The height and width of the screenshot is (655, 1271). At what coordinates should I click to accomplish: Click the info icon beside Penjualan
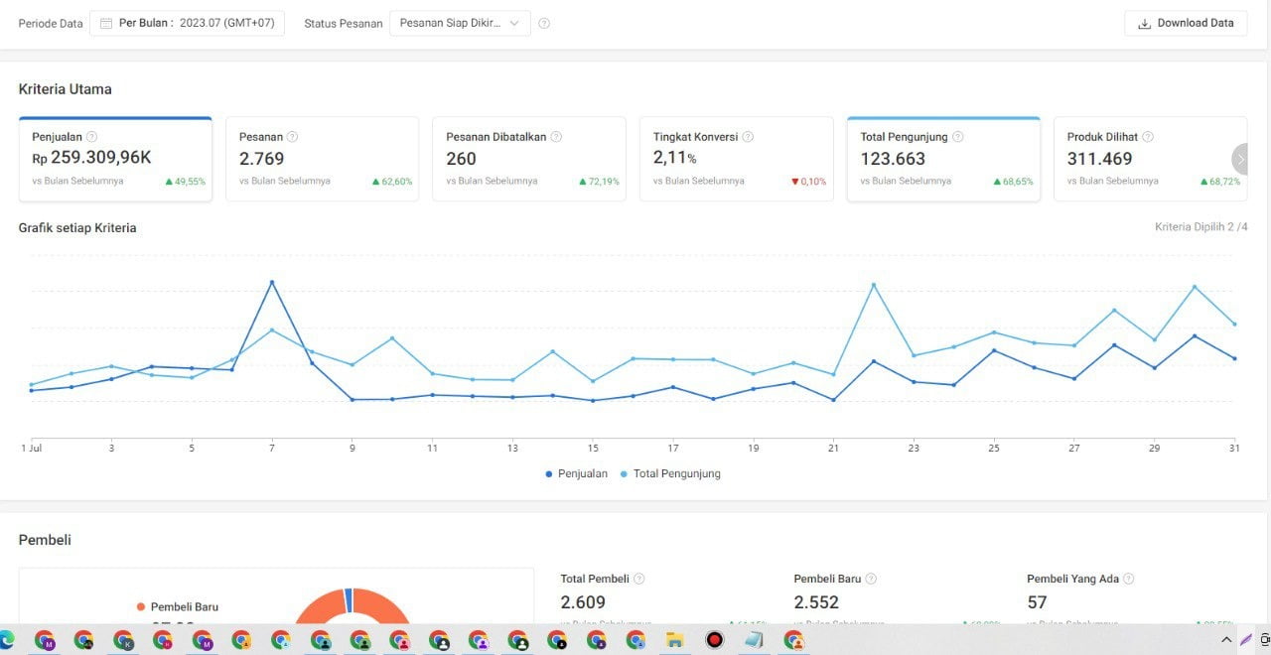[92, 137]
